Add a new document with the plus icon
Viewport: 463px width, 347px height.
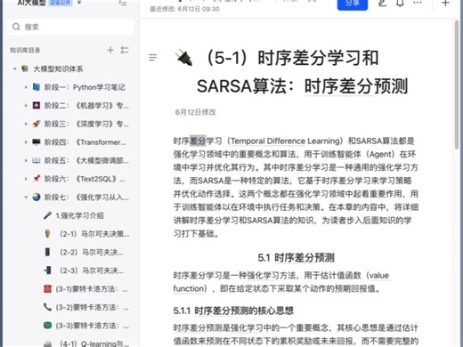click(110, 50)
